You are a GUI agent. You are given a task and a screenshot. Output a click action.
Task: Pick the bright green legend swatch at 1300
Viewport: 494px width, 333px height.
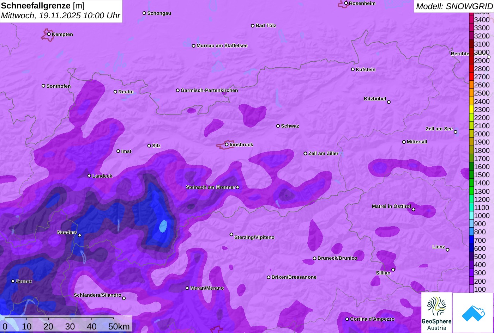point(471,191)
